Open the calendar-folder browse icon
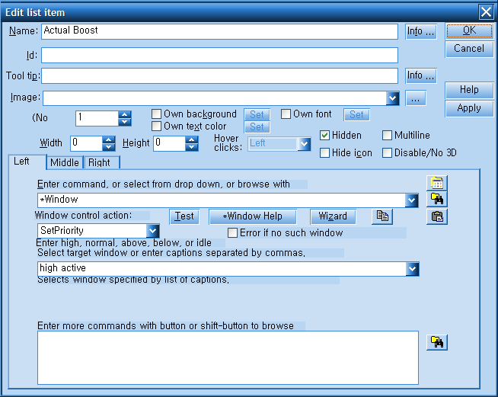This screenshot has height=397, width=498. (437, 183)
